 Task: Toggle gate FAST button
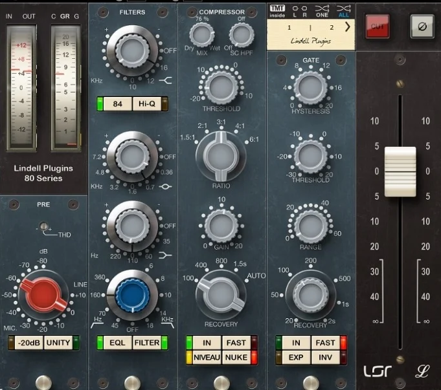tap(325, 343)
